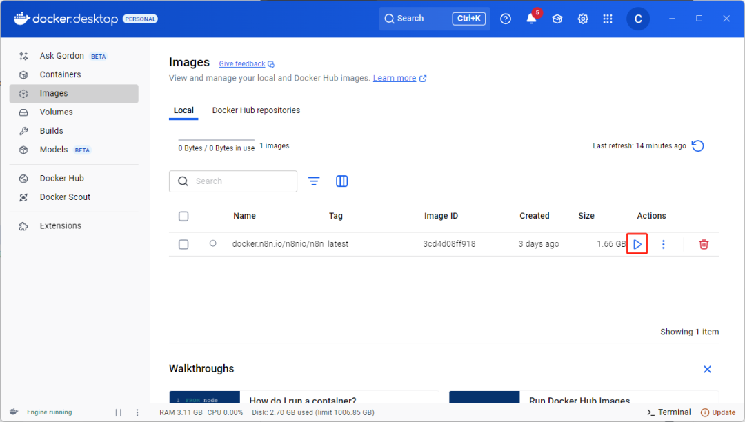Pause the Docker engine

click(x=119, y=412)
